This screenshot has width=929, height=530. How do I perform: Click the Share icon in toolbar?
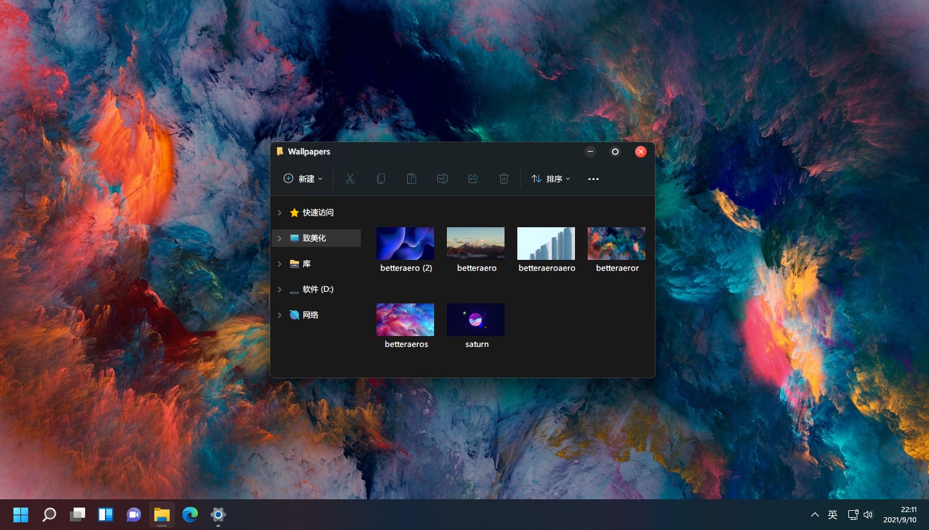pos(473,179)
